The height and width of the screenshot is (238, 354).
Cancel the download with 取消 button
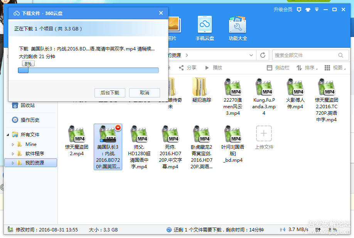(x=145, y=93)
